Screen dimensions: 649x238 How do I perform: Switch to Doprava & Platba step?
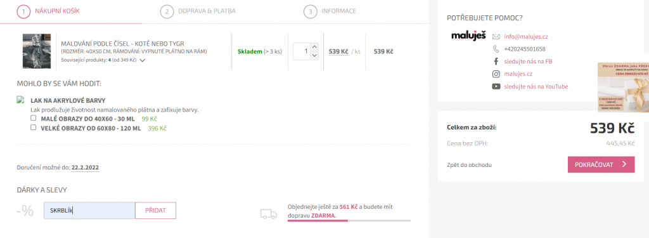pos(198,11)
